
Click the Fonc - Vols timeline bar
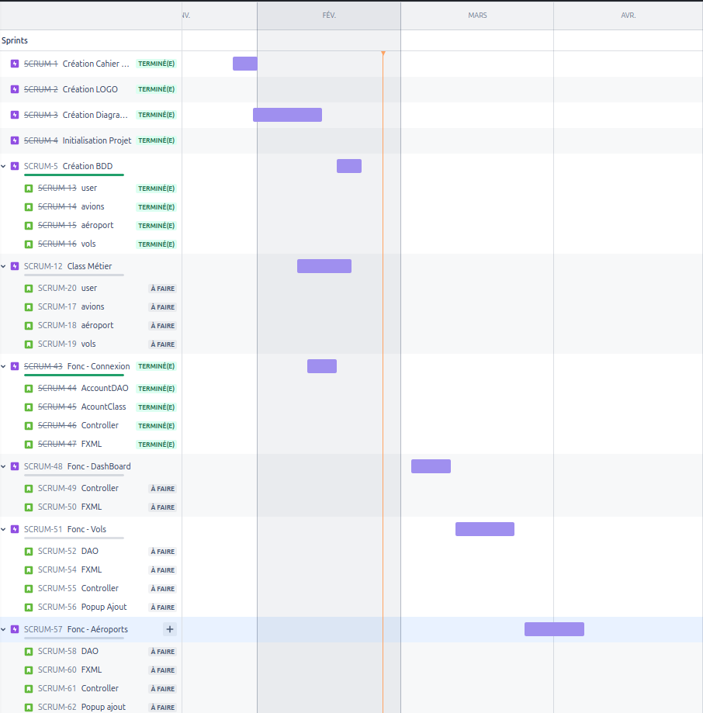484,529
